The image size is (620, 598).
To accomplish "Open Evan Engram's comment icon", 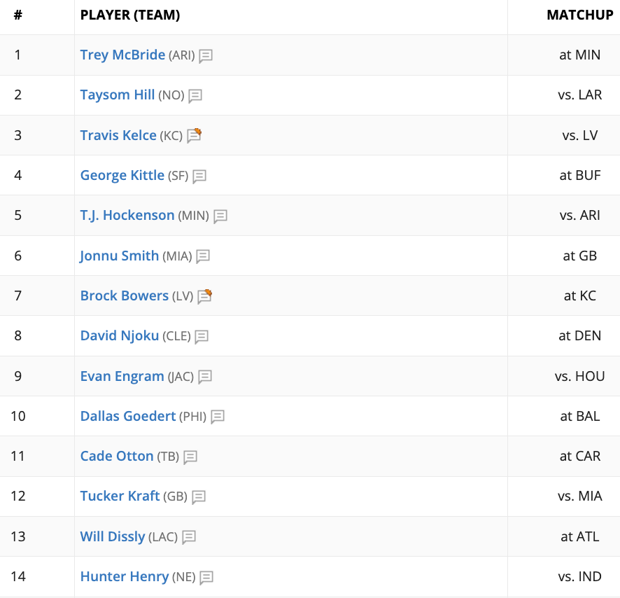I will 205,377.
